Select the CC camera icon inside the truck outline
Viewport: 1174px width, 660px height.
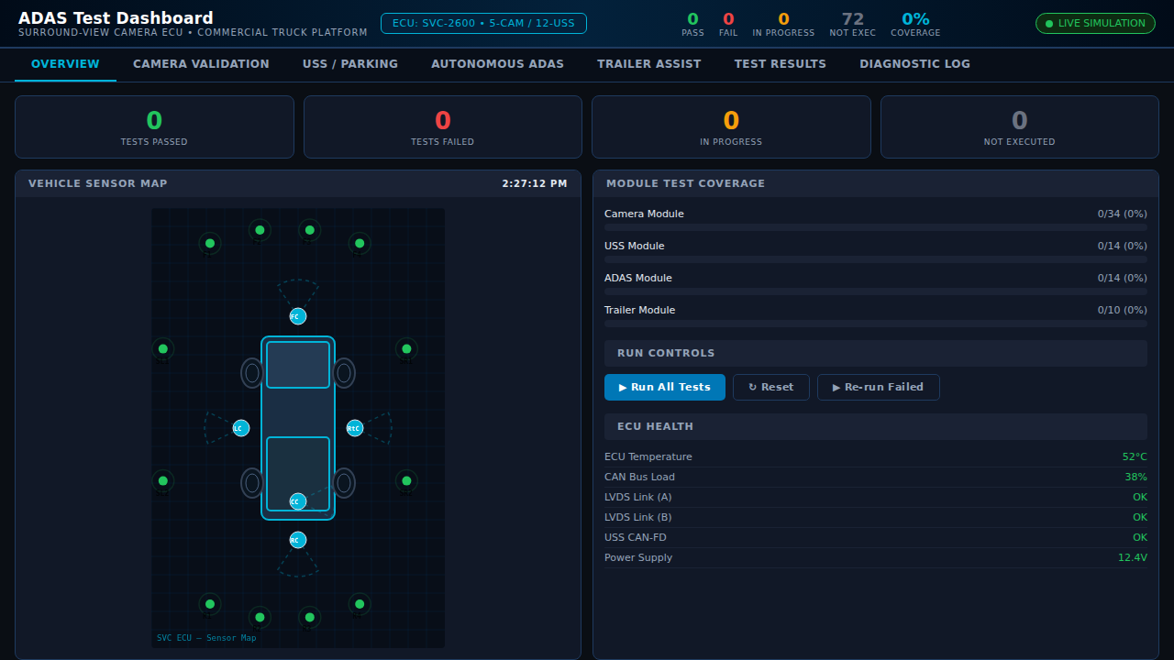[295, 501]
